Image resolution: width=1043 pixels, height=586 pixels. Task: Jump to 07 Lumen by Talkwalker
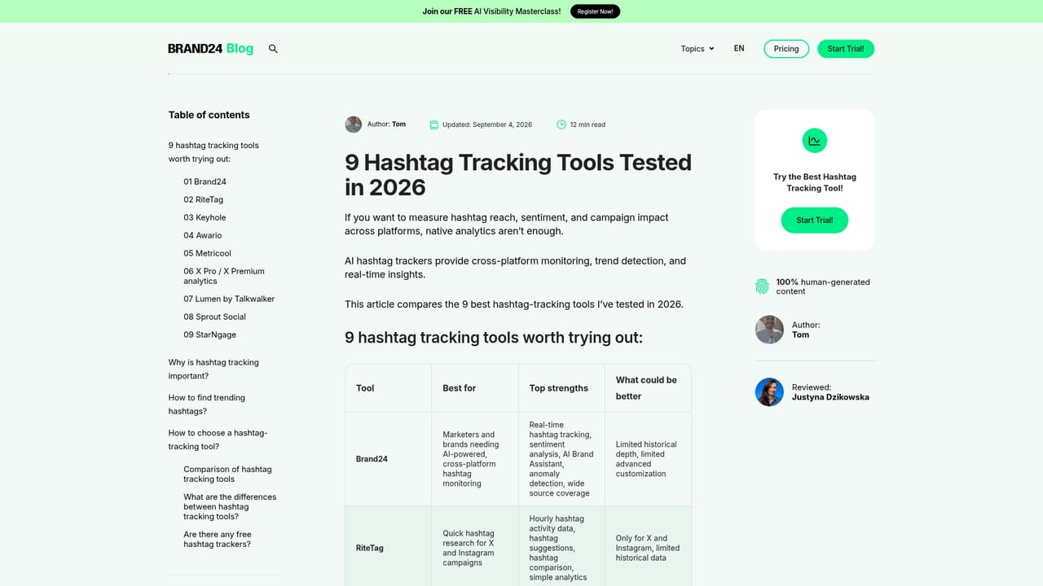pos(229,299)
